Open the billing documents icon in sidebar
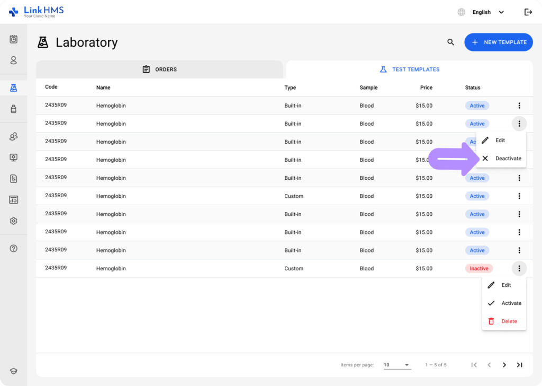 tap(13, 179)
